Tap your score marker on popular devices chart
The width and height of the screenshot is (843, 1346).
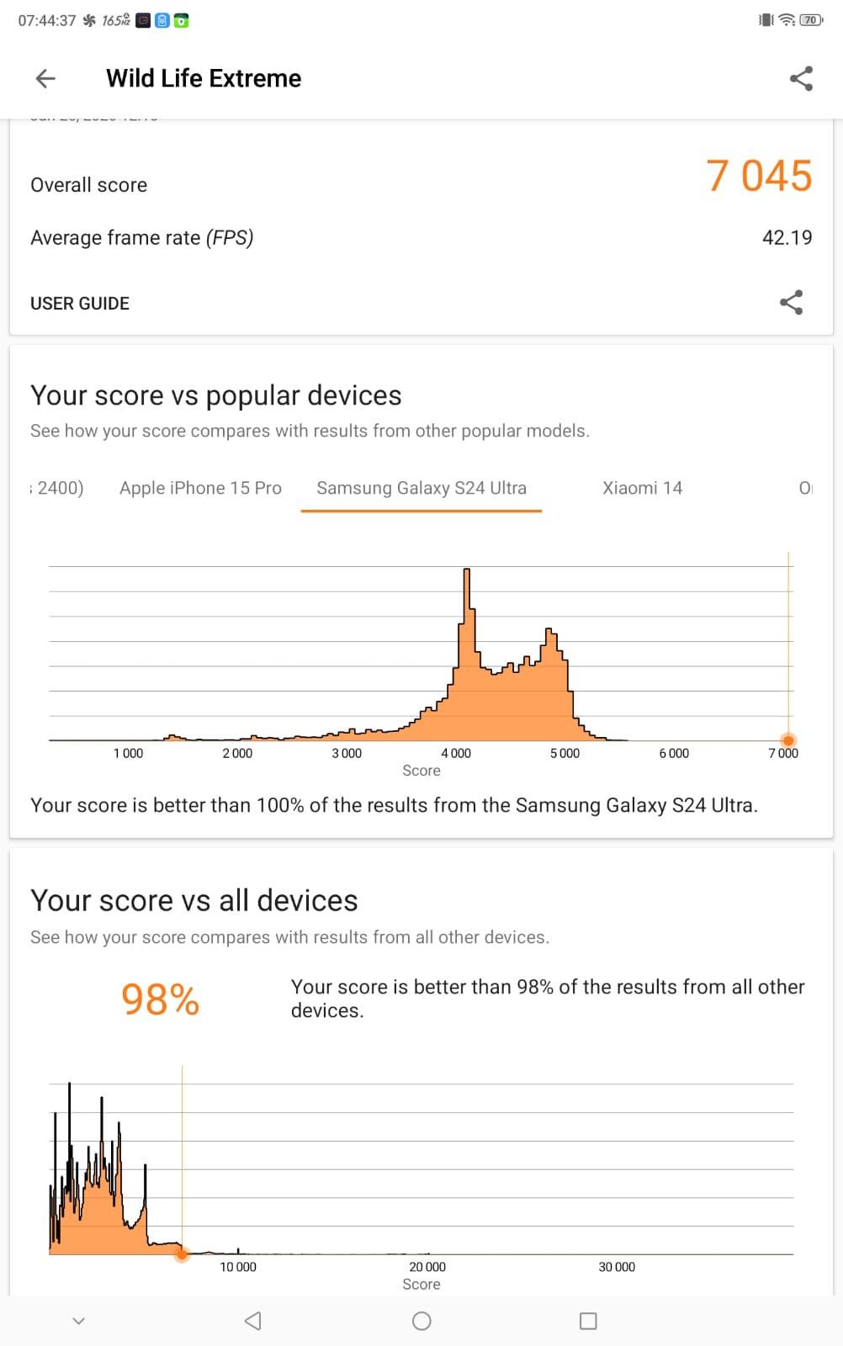coord(788,740)
